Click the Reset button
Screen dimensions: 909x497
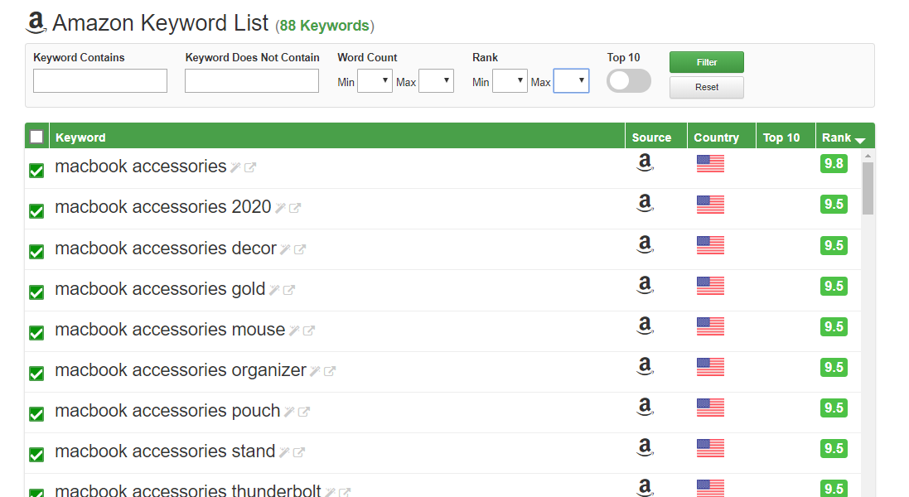pyautogui.click(x=707, y=87)
